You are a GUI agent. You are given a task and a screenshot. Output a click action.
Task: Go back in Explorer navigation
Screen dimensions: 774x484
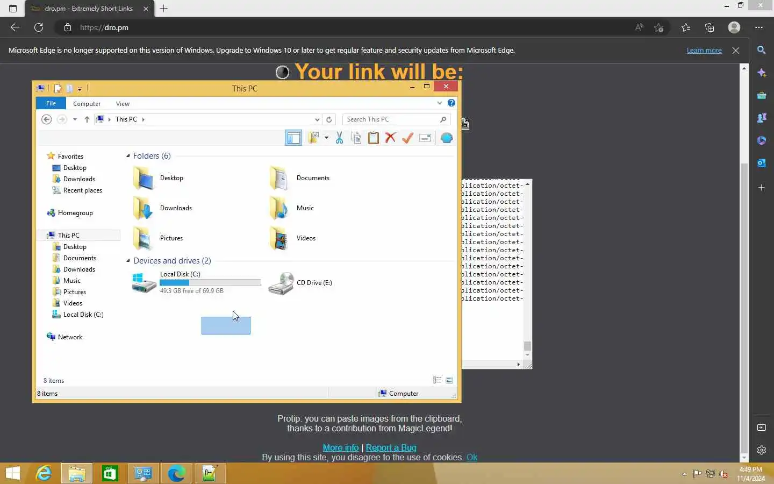point(47,119)
